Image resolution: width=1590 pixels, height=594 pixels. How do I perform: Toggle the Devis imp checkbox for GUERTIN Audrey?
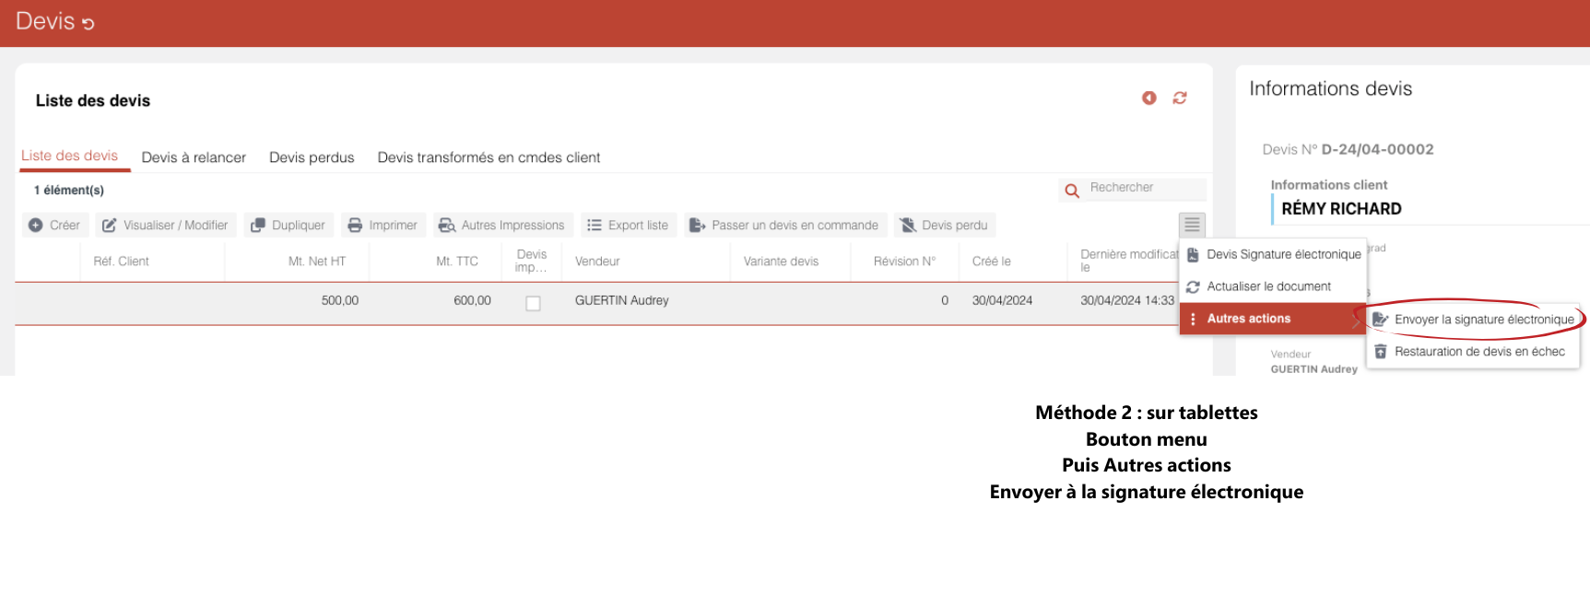tap(533, 303)
